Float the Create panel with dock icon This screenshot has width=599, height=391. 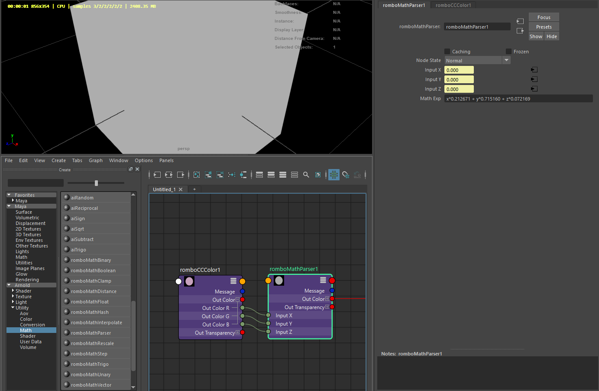click(131, 169)
